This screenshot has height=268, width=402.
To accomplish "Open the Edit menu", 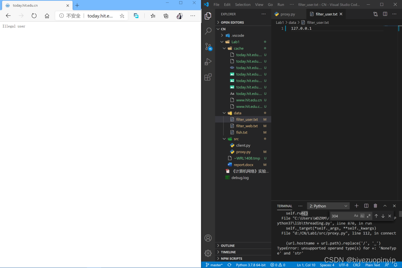I will [x=227, y=5].
